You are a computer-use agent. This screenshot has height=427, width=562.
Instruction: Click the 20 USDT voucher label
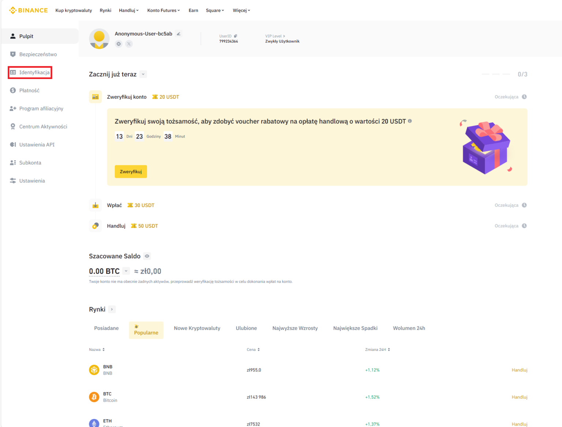tap(166, 97)
